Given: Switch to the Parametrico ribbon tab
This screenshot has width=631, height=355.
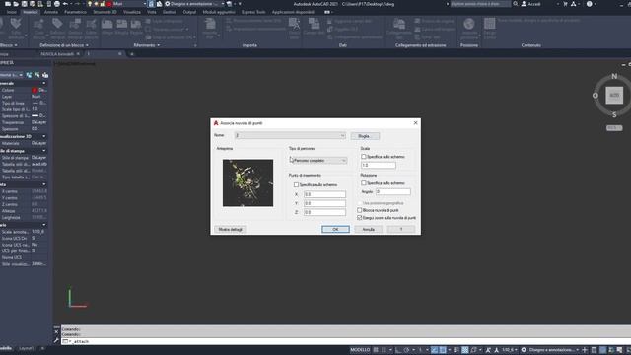Looking at the screenshot, I should 75,12.
